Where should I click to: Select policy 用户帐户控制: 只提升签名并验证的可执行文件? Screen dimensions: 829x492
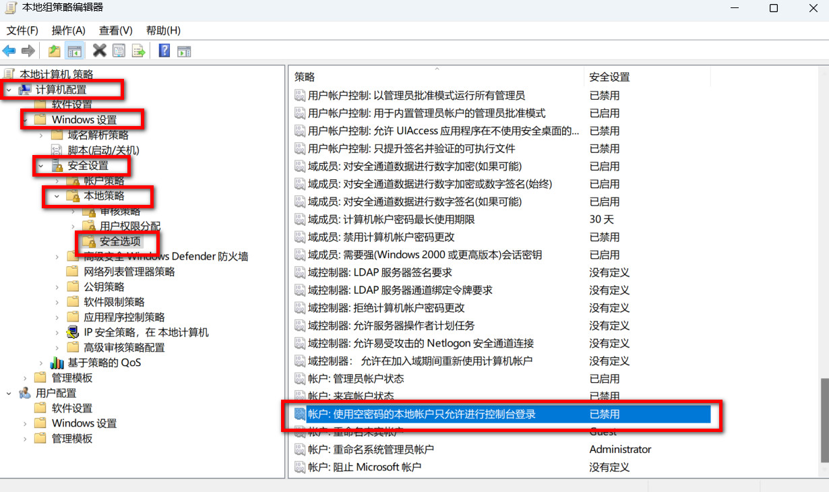412,148
